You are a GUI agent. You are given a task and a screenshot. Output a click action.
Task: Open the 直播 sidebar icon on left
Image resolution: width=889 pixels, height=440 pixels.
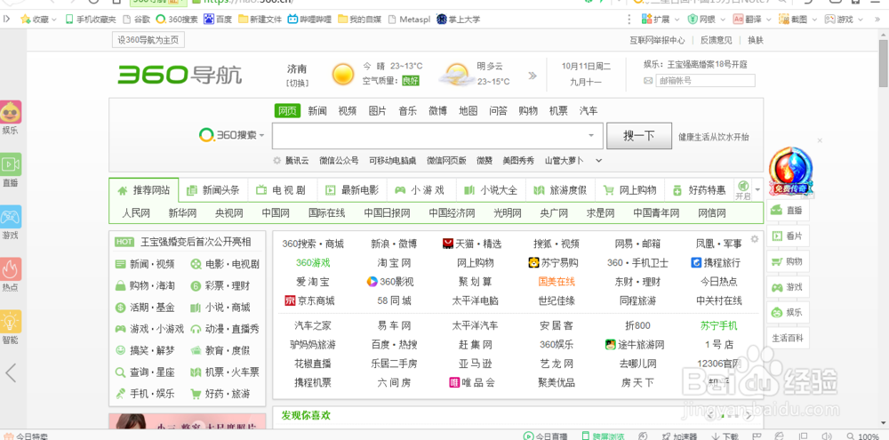10,164
